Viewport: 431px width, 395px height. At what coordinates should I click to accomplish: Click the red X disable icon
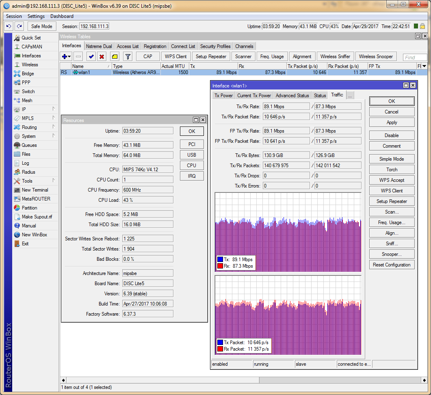(102, 57)
